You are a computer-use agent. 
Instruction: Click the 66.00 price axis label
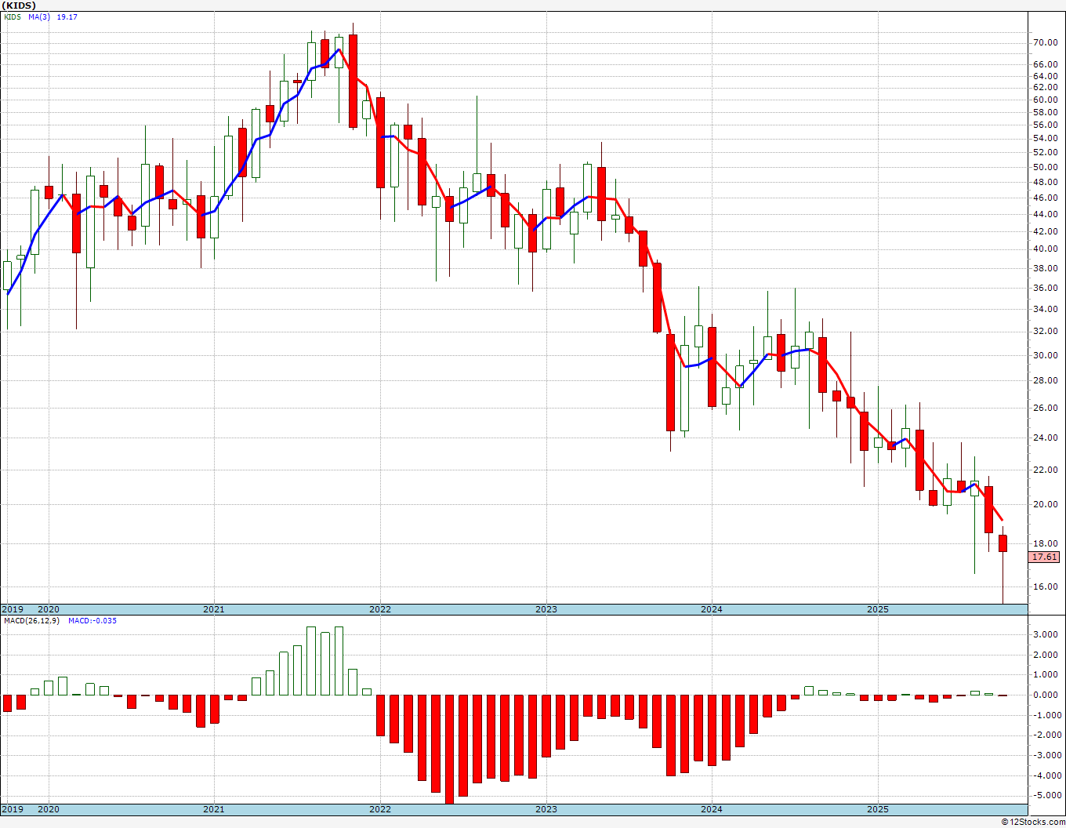[x=1046, y=64]
